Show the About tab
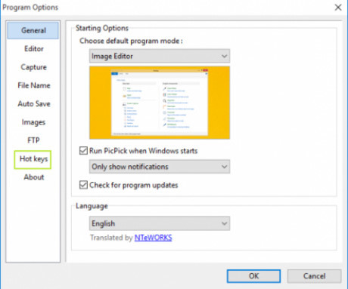The image size is (348, 289). pyautogui.click(x=34, y=177)
